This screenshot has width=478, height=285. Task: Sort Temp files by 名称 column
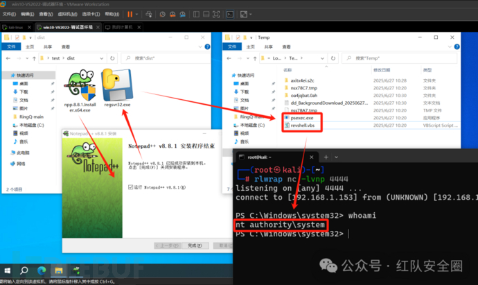point(287,70)
